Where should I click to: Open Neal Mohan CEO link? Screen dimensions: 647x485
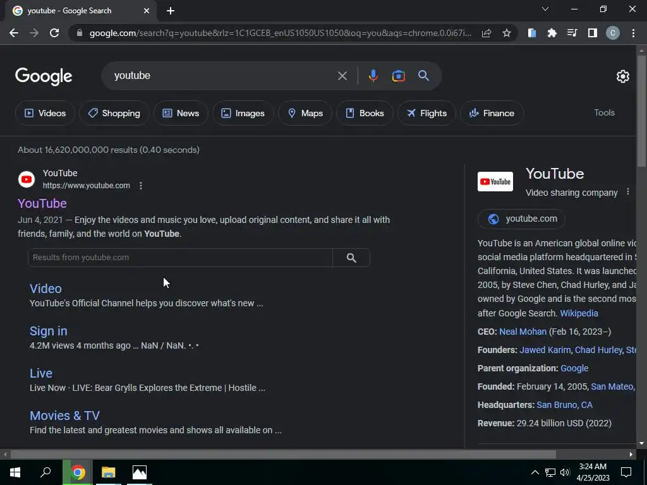point(523,332)
